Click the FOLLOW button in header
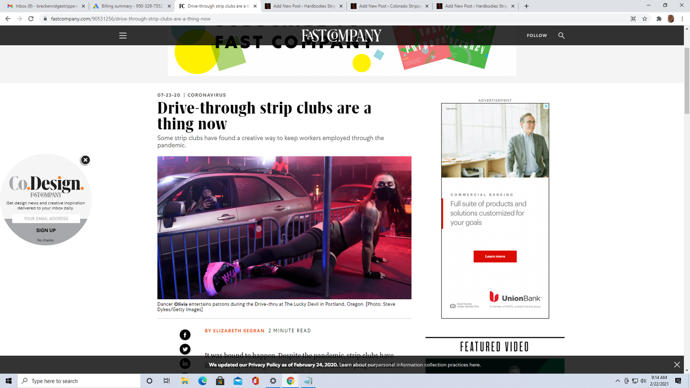This screenshot has width=690, height=388. pos(536,36)
